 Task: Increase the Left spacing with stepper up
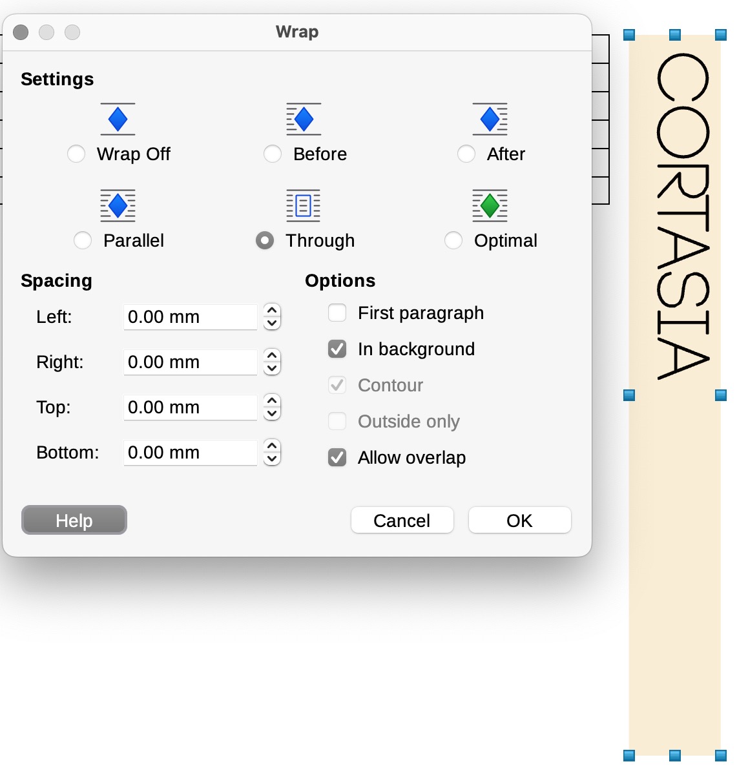click(273, 311)
